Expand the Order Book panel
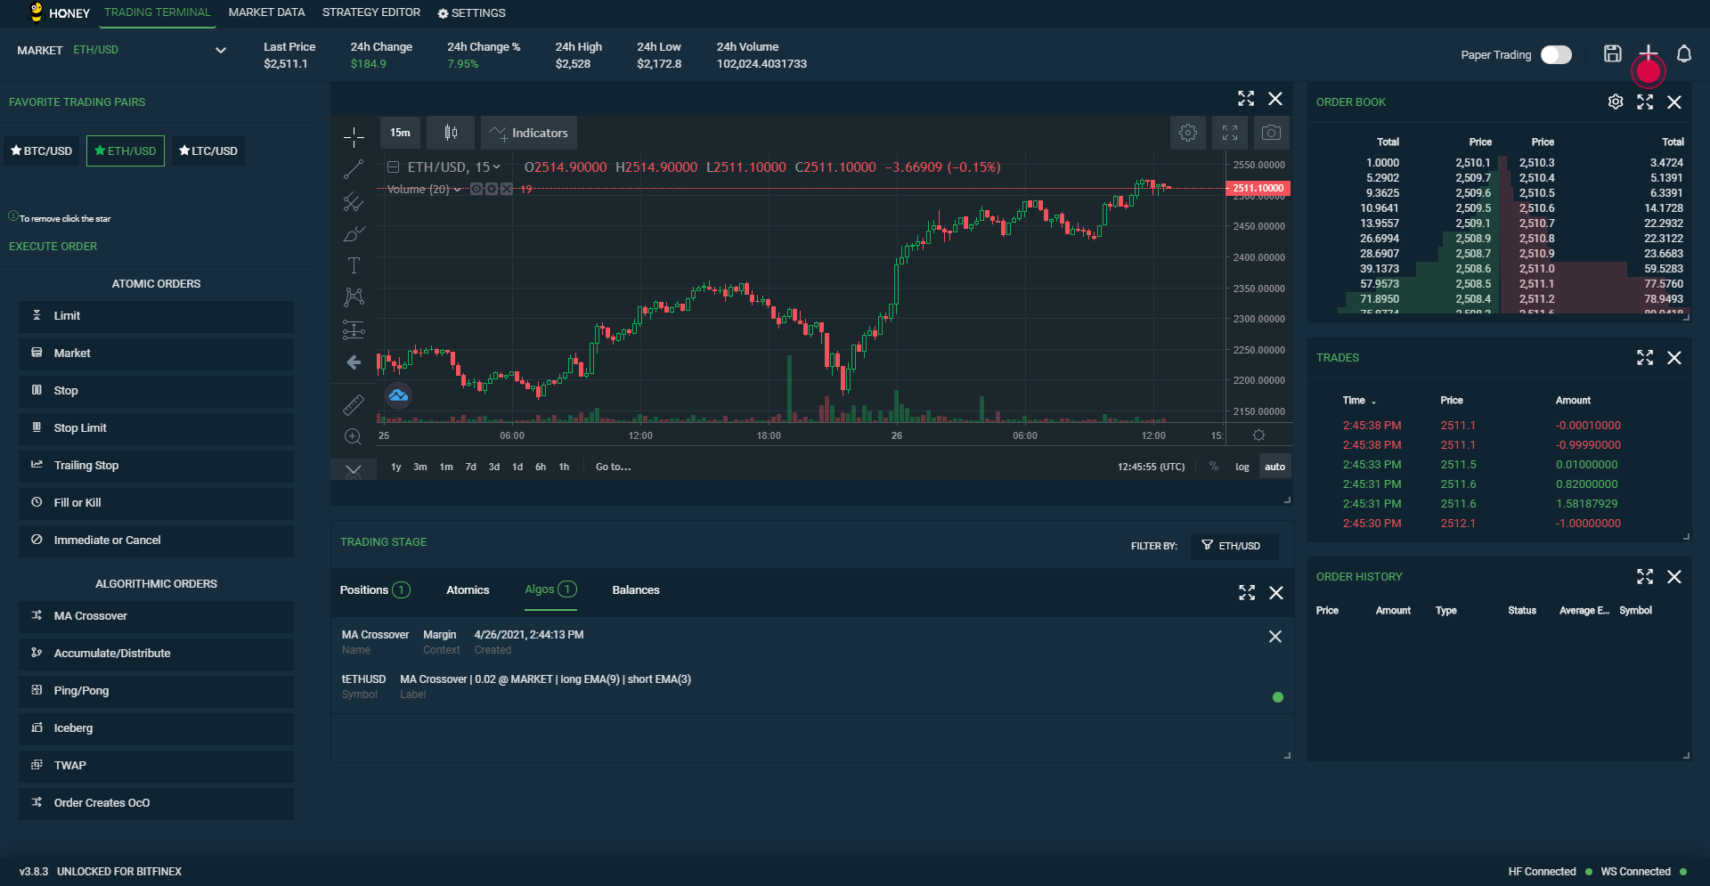The height and width of the screenshot is (886, 1710). coord(1645,102)
